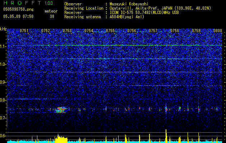Click the HROFFT title text
226x143 pixels.
22,3
